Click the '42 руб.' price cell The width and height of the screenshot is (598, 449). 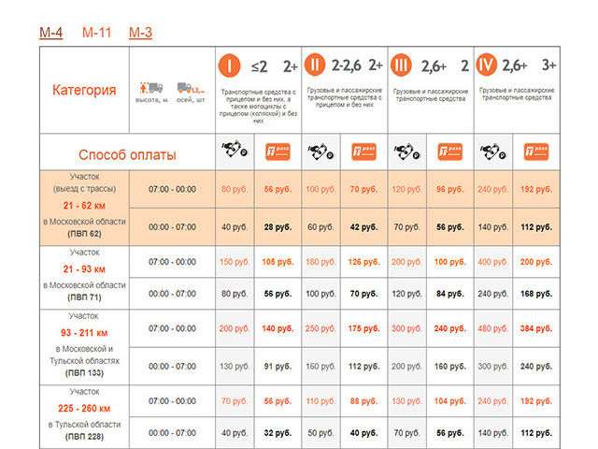363,227
